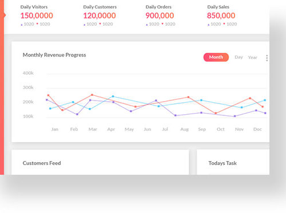Select the red data point above Mar
The width and height of the screenshot is (286, 213).
tap(92, 95)
